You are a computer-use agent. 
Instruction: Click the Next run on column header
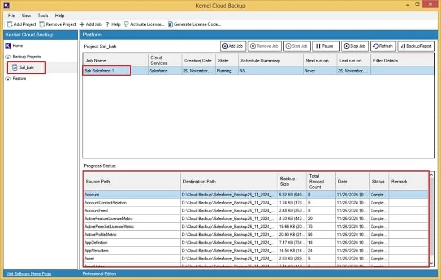tap(320, 61)
